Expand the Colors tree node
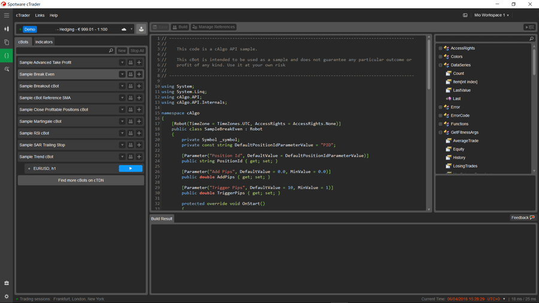The width and height of the screenshot is (539, 303). point(440,57)
